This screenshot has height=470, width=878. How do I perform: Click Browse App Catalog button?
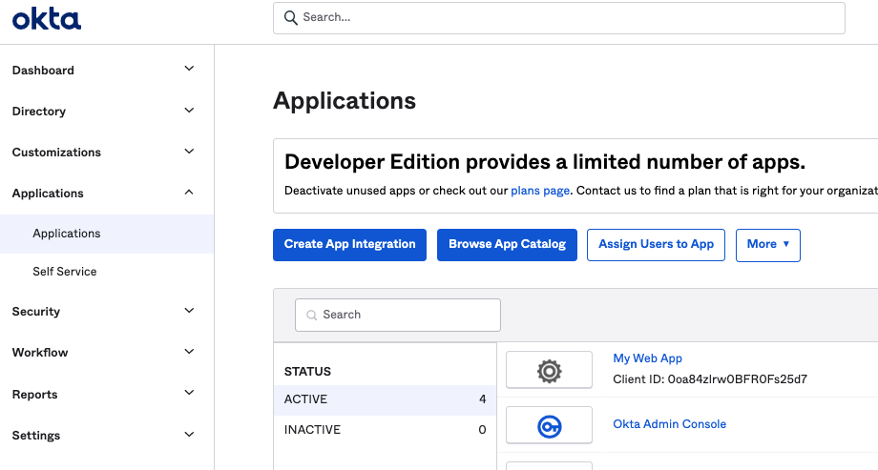[507, 244]
